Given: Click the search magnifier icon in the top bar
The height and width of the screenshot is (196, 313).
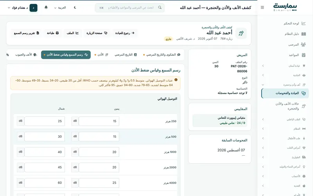Looking at the screenshot, I should point(160,7).
